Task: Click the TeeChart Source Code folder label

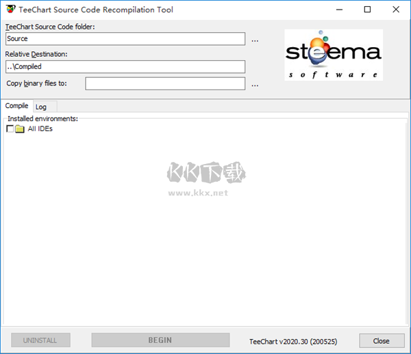Action: point(50,27)
